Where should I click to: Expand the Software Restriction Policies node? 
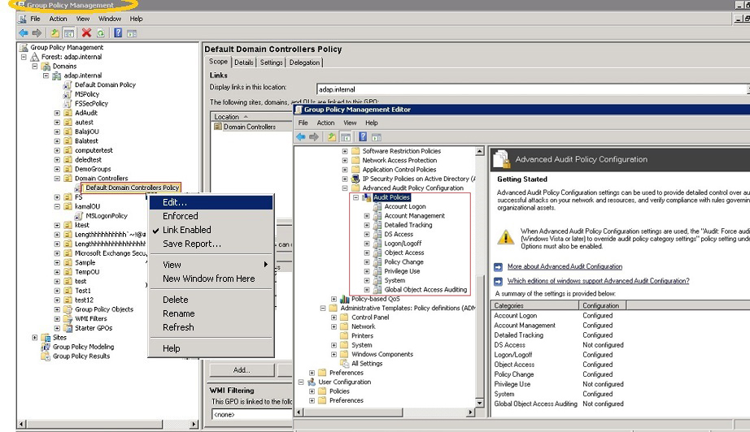345,151
